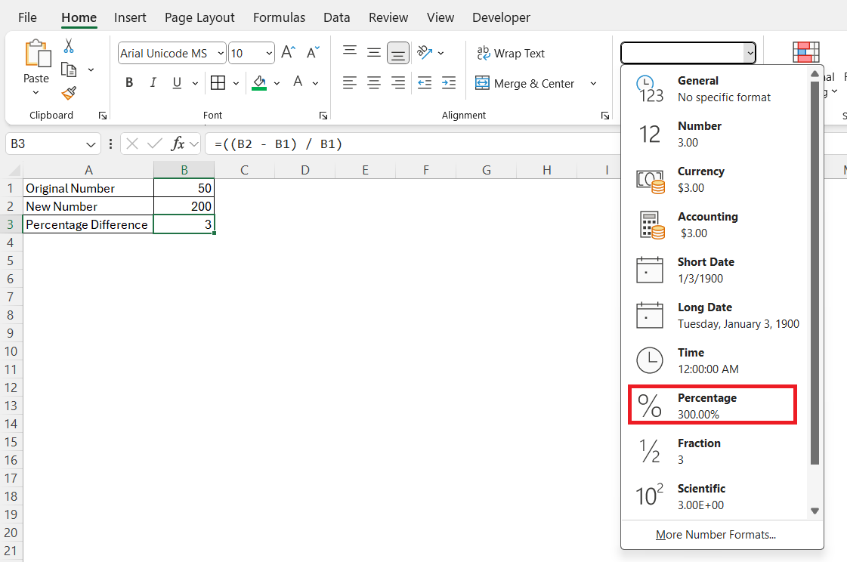Switch to the Insert tab
The height and width of the screenshot is (562, 847).
click(130, 17)
